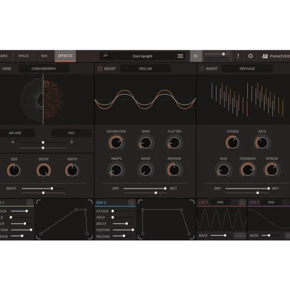Open the ARCANE impulse dropdown
The height and width of the screenshot is (291, 290).
coord(15,133)
